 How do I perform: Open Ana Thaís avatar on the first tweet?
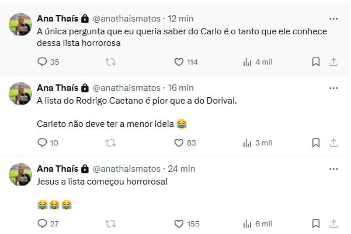tap(20, 25)
